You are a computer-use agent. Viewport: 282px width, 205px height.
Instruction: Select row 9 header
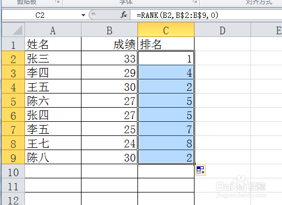coord(13,157)
